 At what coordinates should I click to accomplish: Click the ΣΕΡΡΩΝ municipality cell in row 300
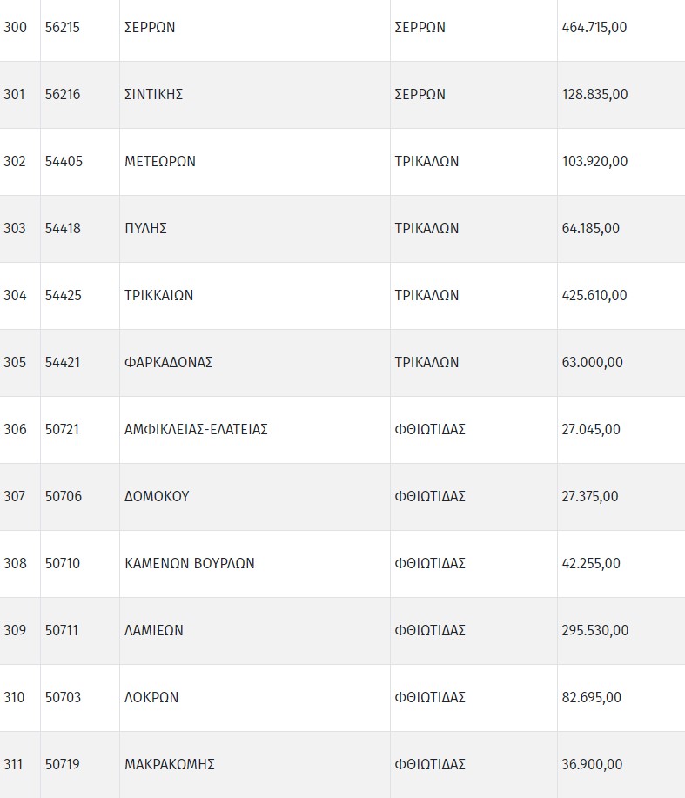150,27
